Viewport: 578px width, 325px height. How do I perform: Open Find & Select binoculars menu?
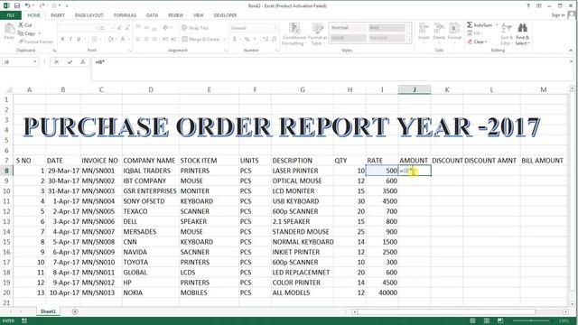(x=522, y=34)
